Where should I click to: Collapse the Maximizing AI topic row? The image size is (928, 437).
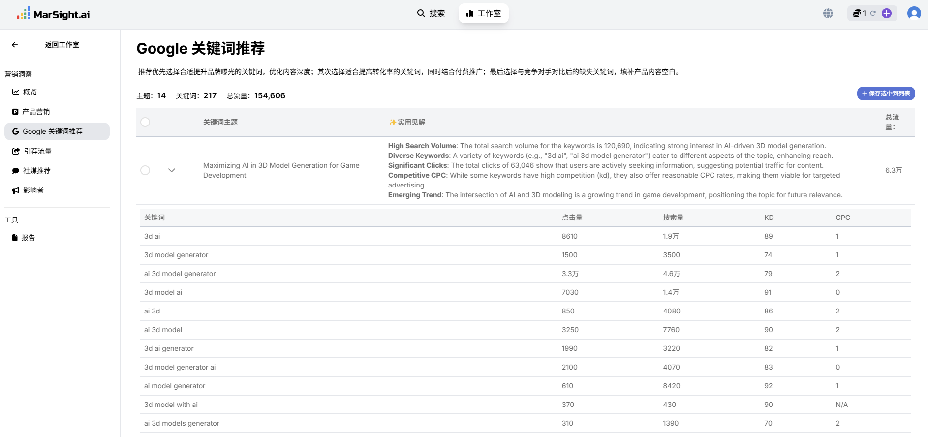point(172,170)
